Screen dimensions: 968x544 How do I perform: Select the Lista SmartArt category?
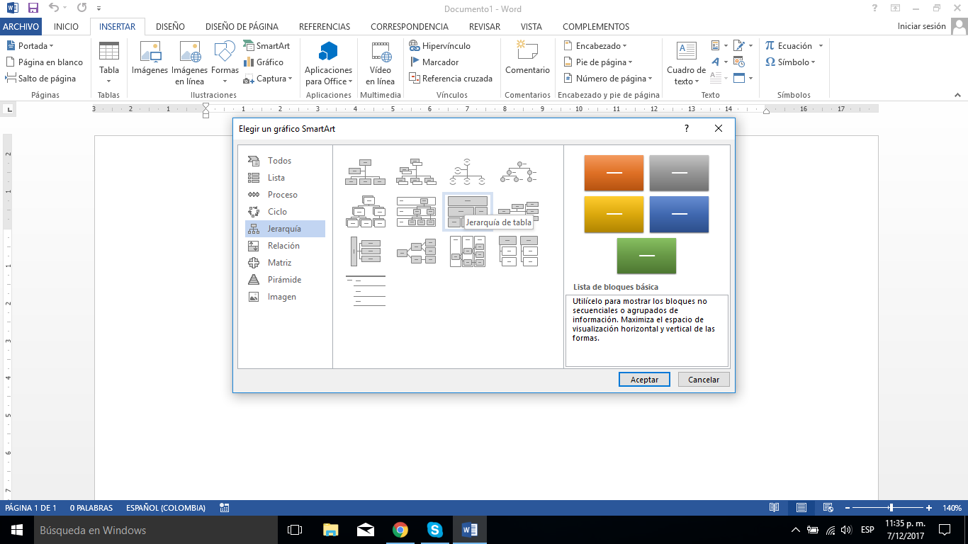285,178
